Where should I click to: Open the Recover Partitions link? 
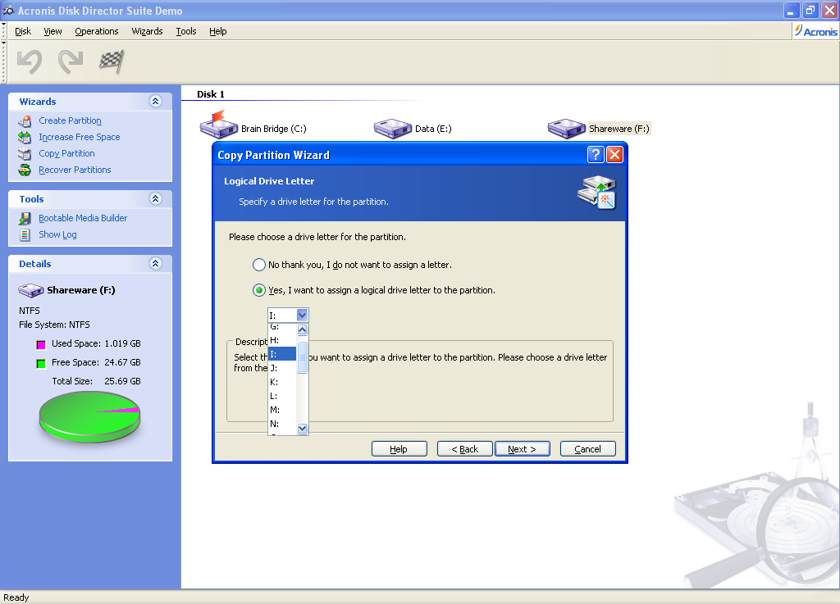click(x=75, y=170)
